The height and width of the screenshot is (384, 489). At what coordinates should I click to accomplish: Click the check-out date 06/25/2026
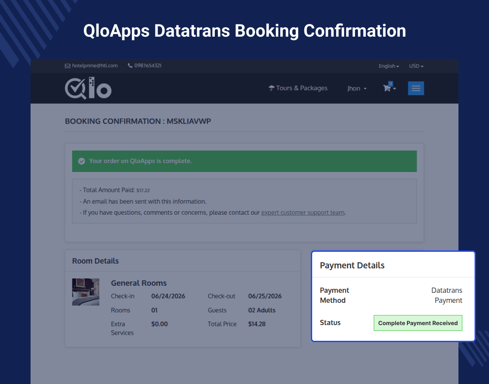[265, 296]
